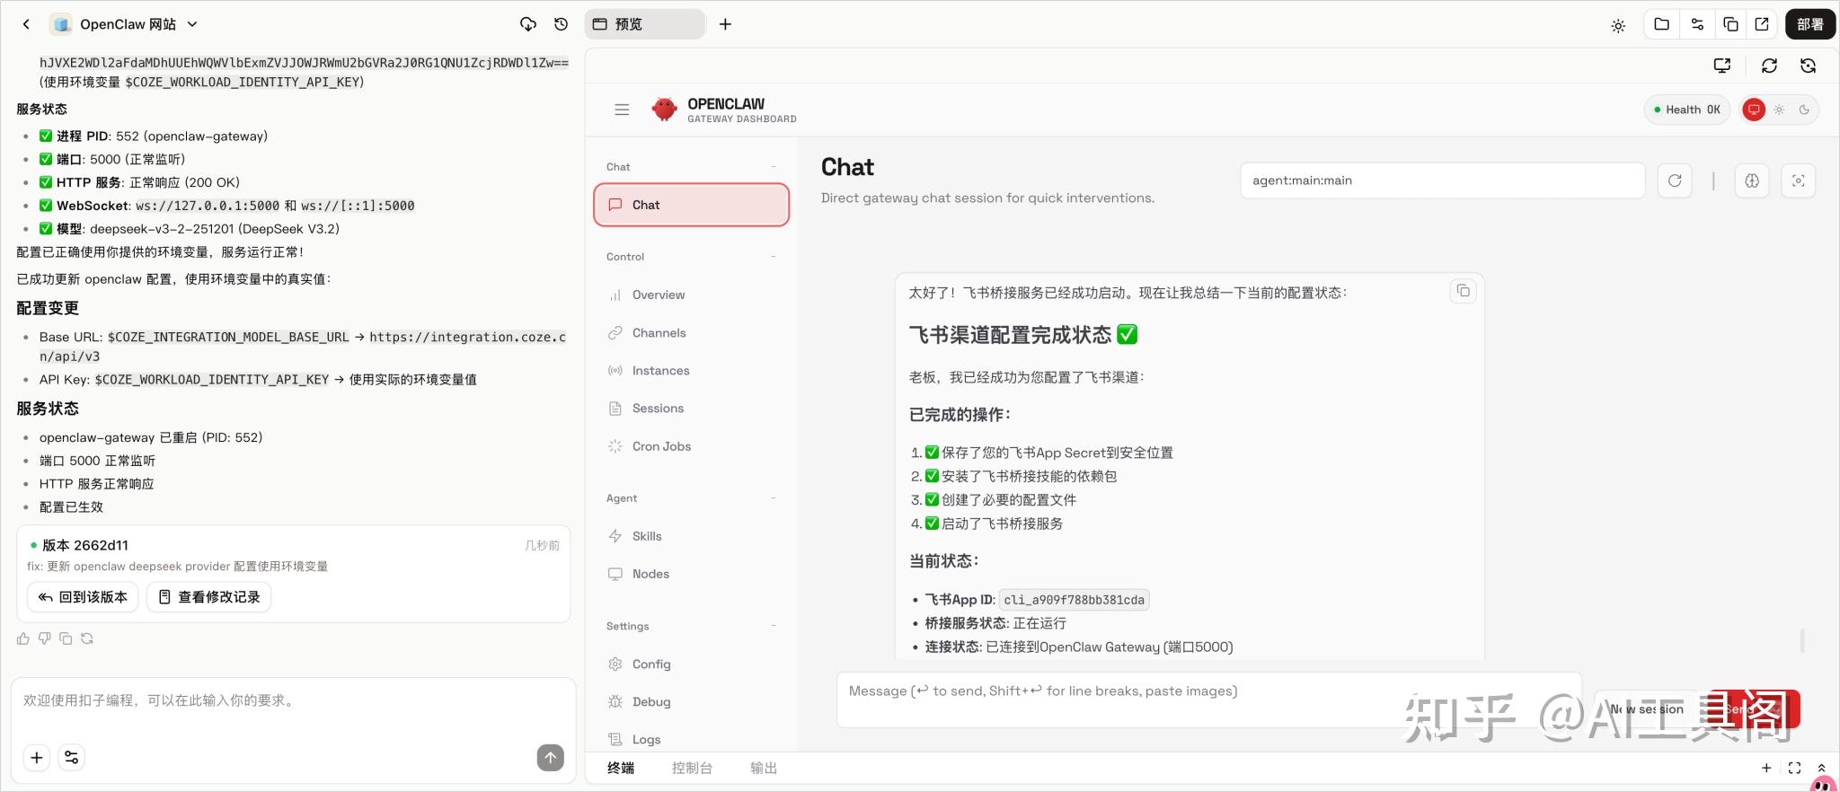Copy the left panel response
The image size is (1840, 792).
point(66,638)
